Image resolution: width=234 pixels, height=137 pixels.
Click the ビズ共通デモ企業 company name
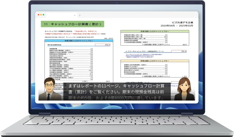point(184,21)
